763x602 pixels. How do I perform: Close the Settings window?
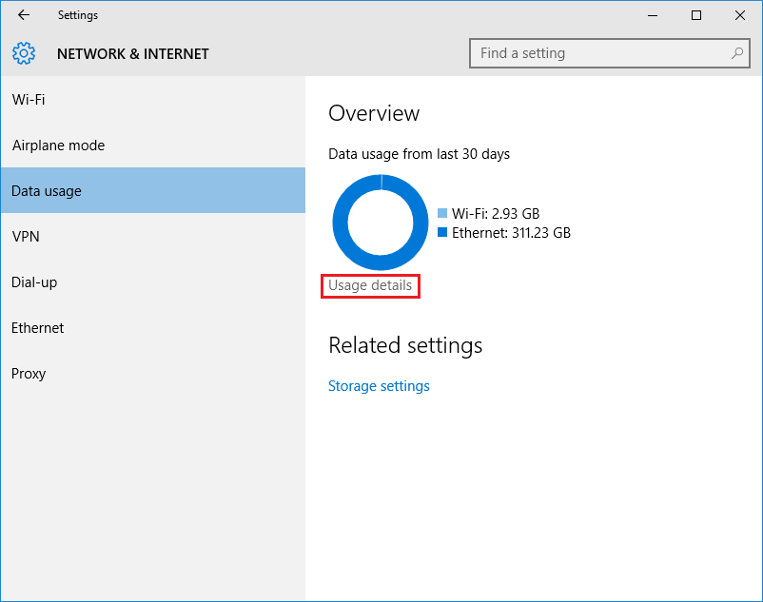[x=740, y=15]
